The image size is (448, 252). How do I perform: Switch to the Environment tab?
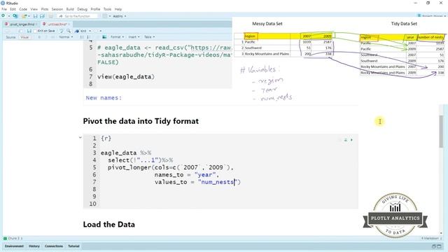(14, 246)
